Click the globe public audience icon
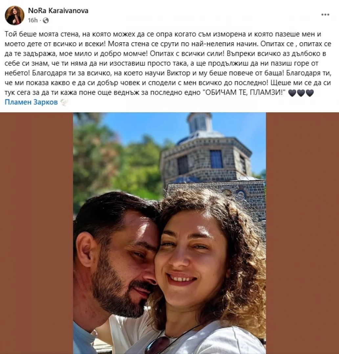The width and height of the screenshot is (339, 354). click(x=46, y=21)
